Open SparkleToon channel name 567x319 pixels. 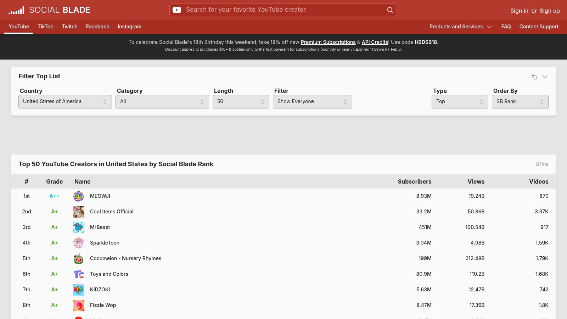click(x=105, y=243)
